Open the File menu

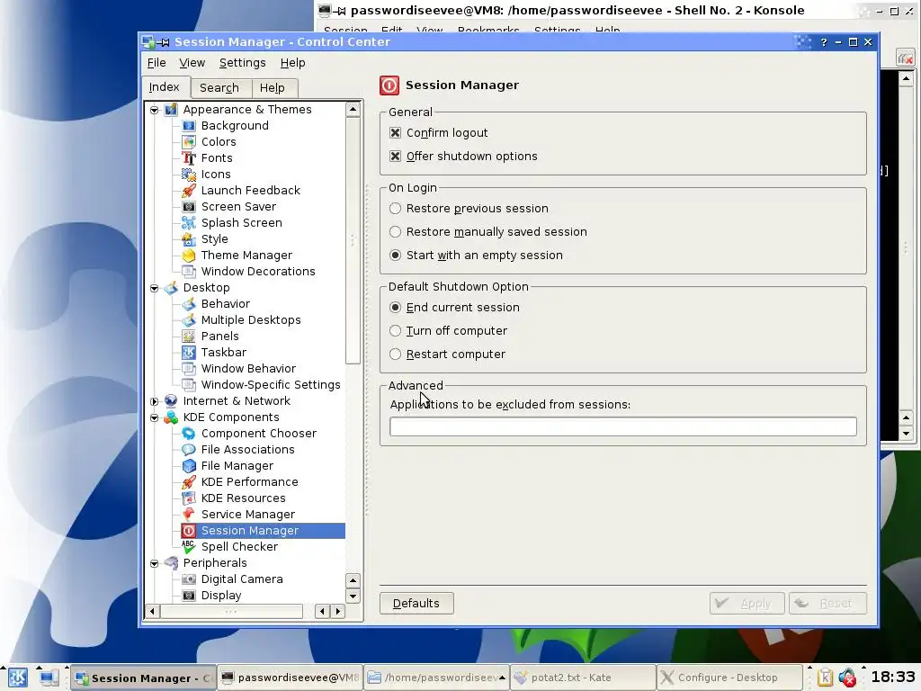(156, 63)
